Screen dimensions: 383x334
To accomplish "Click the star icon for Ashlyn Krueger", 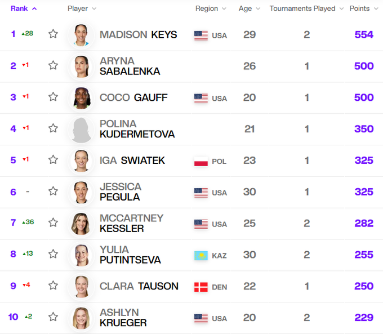I will tap(53, 317).
